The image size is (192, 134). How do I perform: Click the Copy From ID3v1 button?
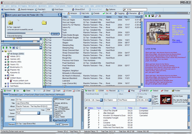point(60,120)
